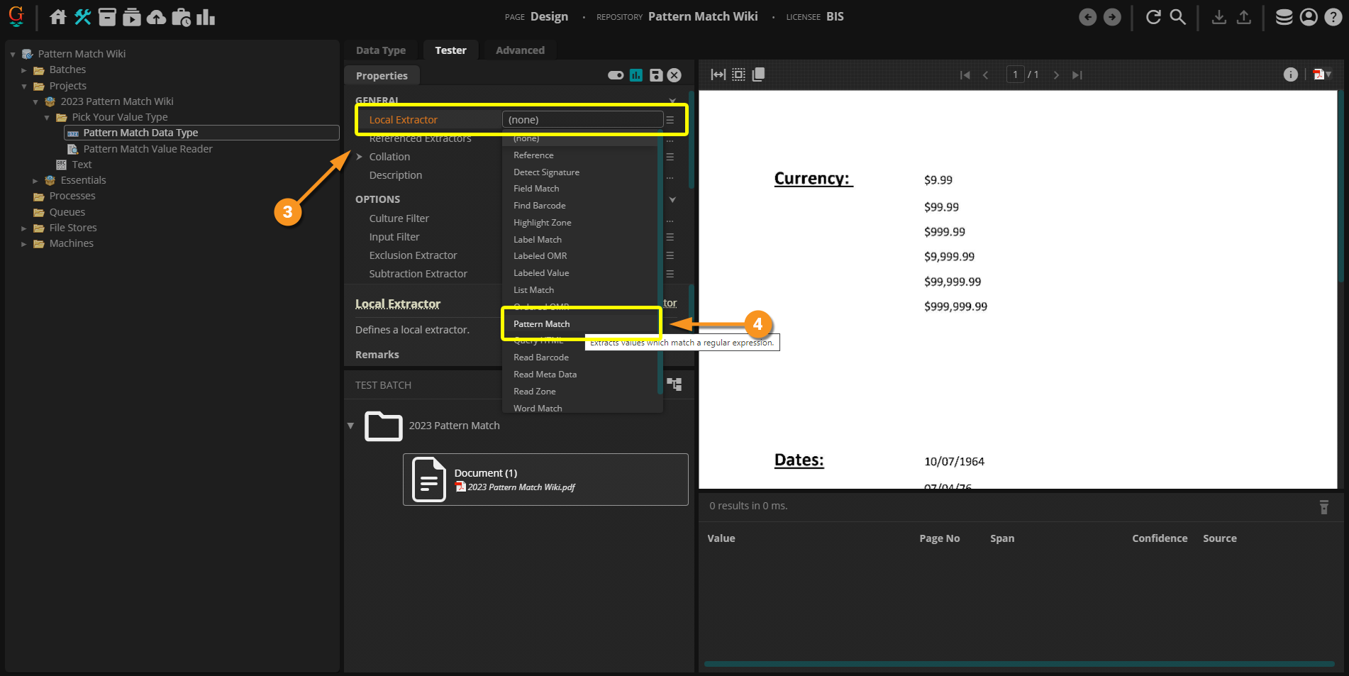Select Pattern Match Value Reader in tree
Viewport: 1349px width, 676px height.
(148, 149)
